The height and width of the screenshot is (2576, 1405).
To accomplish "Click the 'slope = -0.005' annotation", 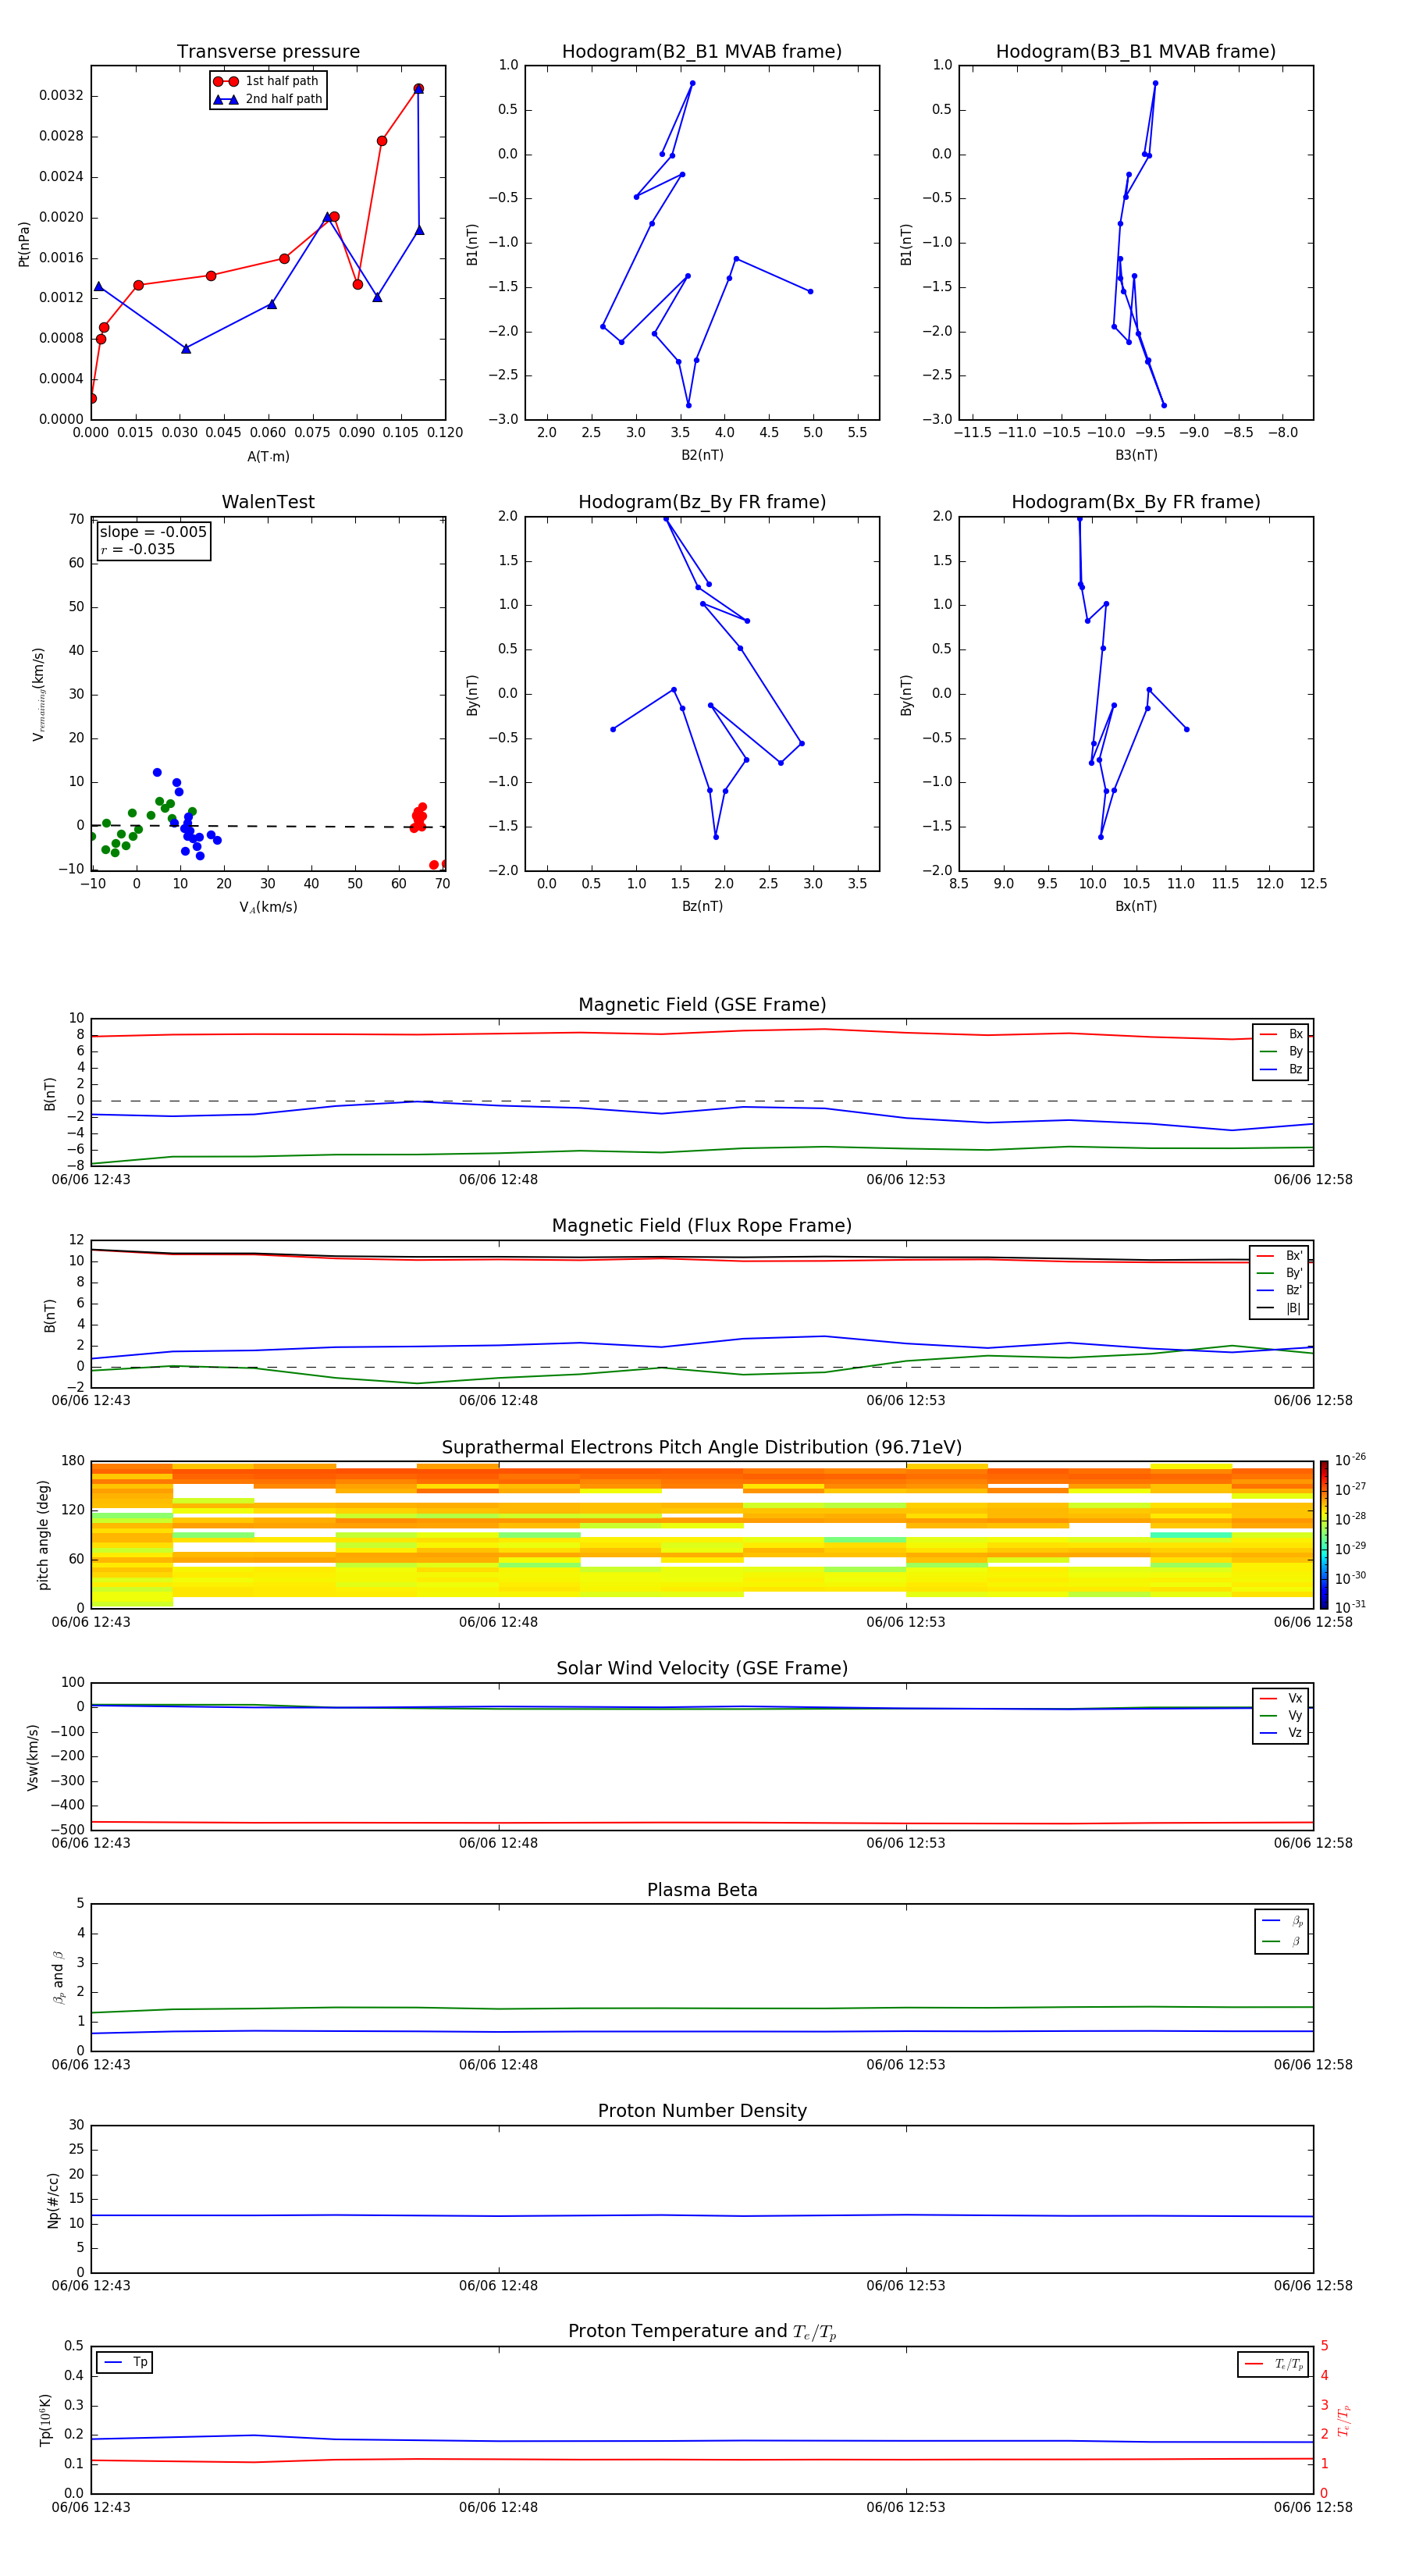I will [x=153, y=532].
